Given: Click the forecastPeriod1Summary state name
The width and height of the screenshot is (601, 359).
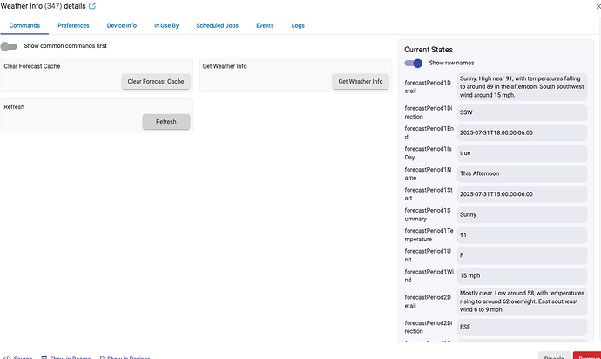Looking at the screenshot, I should click(x=428, y=214).
